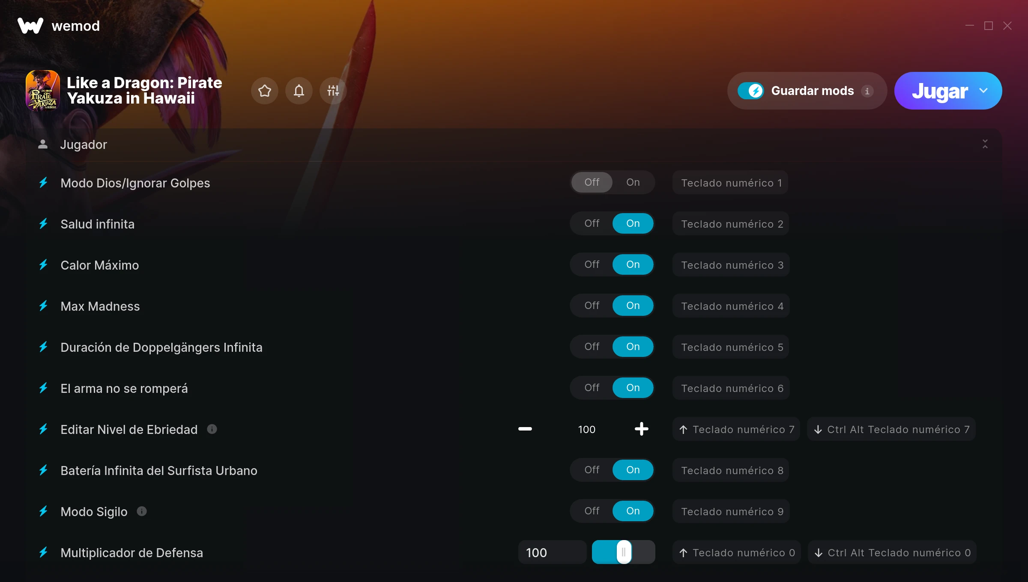Disable the Max Madness cheat
The width and height of the screenshot is (1028, 582).
click(592, 306)
